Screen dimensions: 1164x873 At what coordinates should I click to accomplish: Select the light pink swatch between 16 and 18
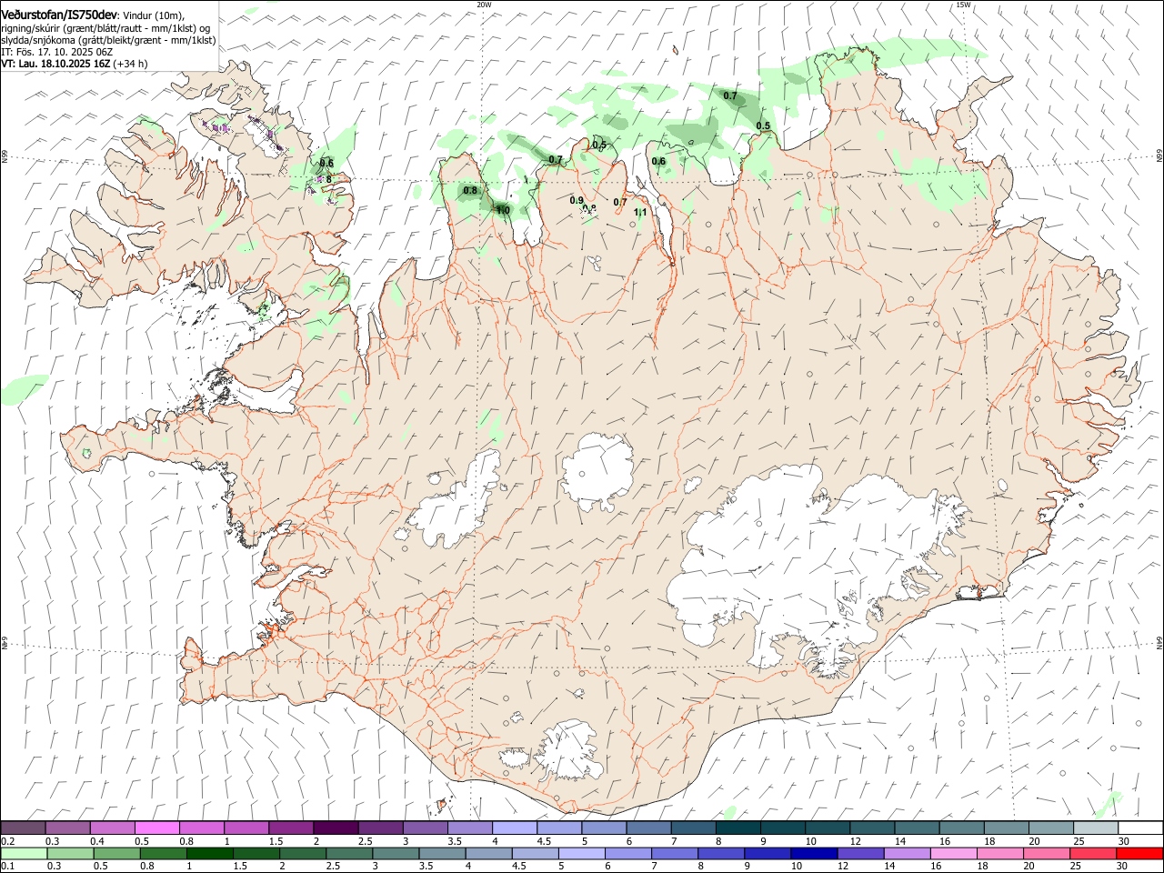(x=953, y=854)
